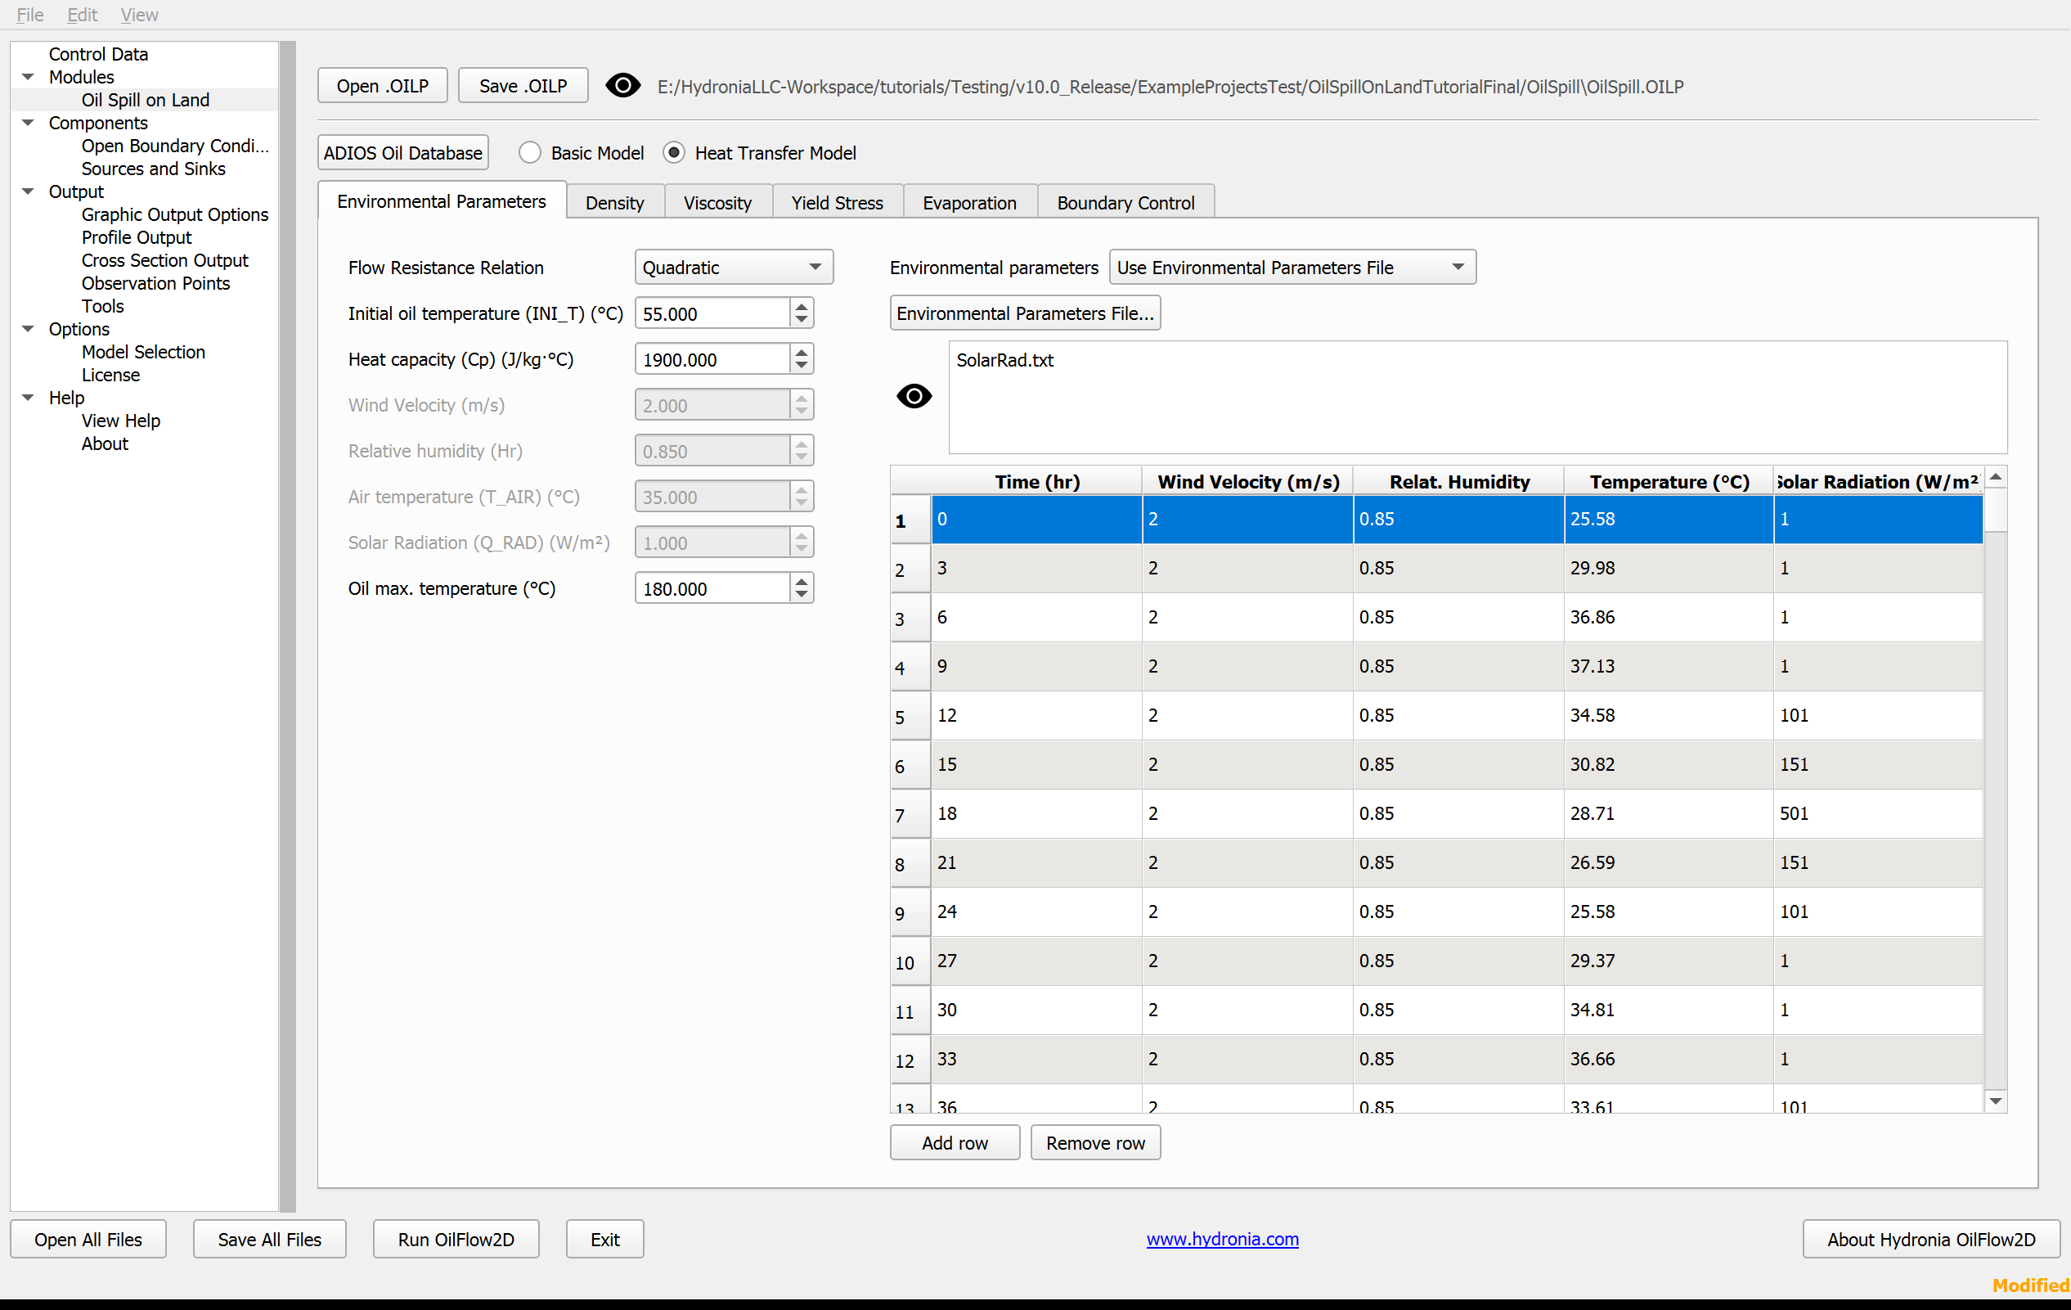Screen dimensions: 2071x1310
Task: Click the solar radiation cell 501
Action: coord(1878,813)
